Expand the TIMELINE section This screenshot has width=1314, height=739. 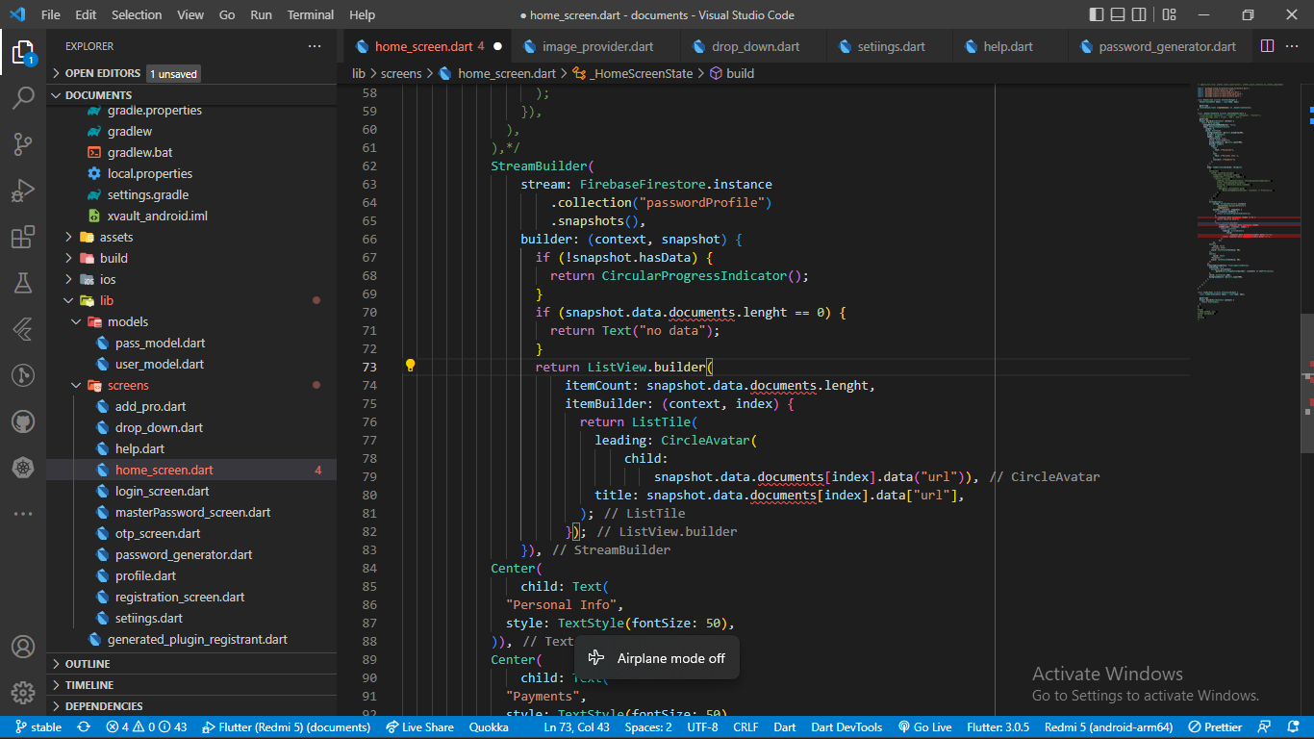[x=191, y=685]
